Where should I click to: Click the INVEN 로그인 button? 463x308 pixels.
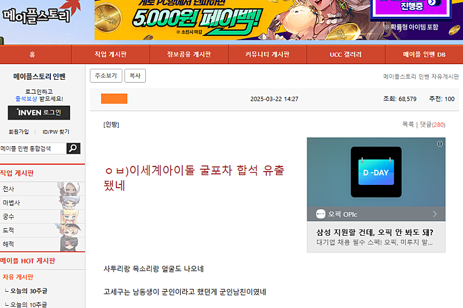pyautogui.click(x=39, y=113)
